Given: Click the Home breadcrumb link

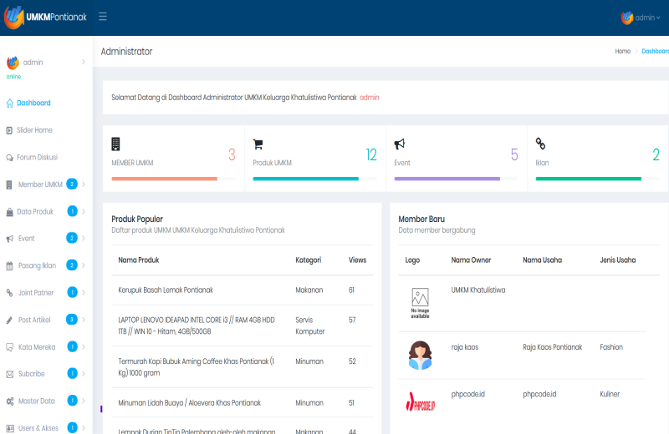Looking at the screenshot, I should tap(622, 51).
